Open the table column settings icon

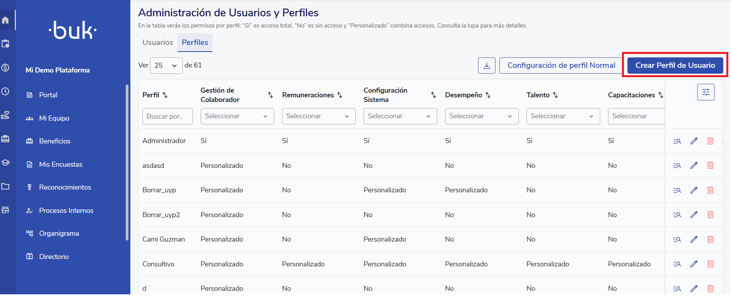(x=706, y=92)
